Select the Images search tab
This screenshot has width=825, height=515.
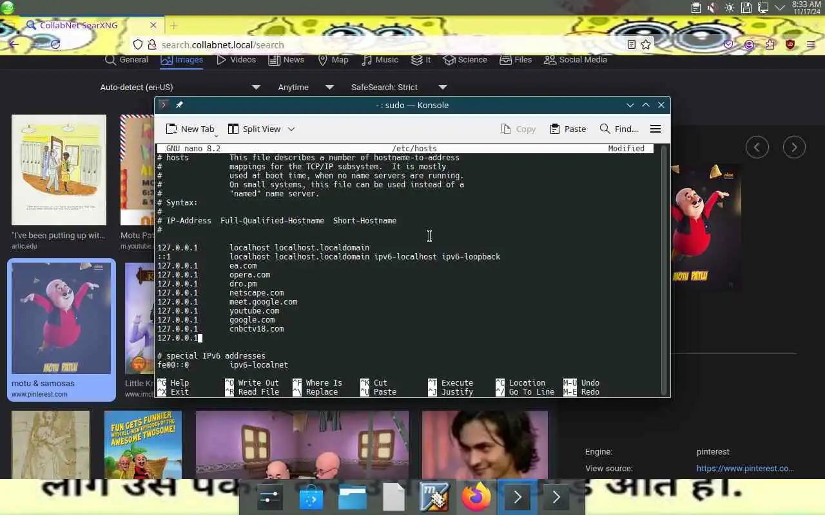[x=182, y=59]
